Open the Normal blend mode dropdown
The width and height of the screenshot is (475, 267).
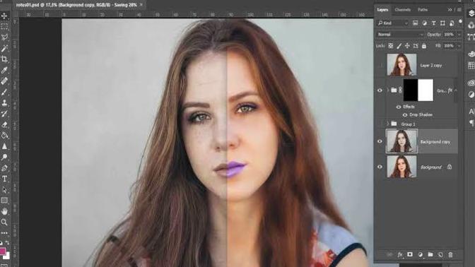click(x=400, y=35)
